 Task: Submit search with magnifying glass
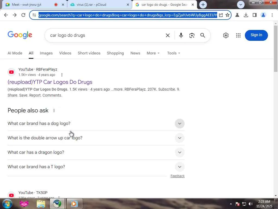203,35
